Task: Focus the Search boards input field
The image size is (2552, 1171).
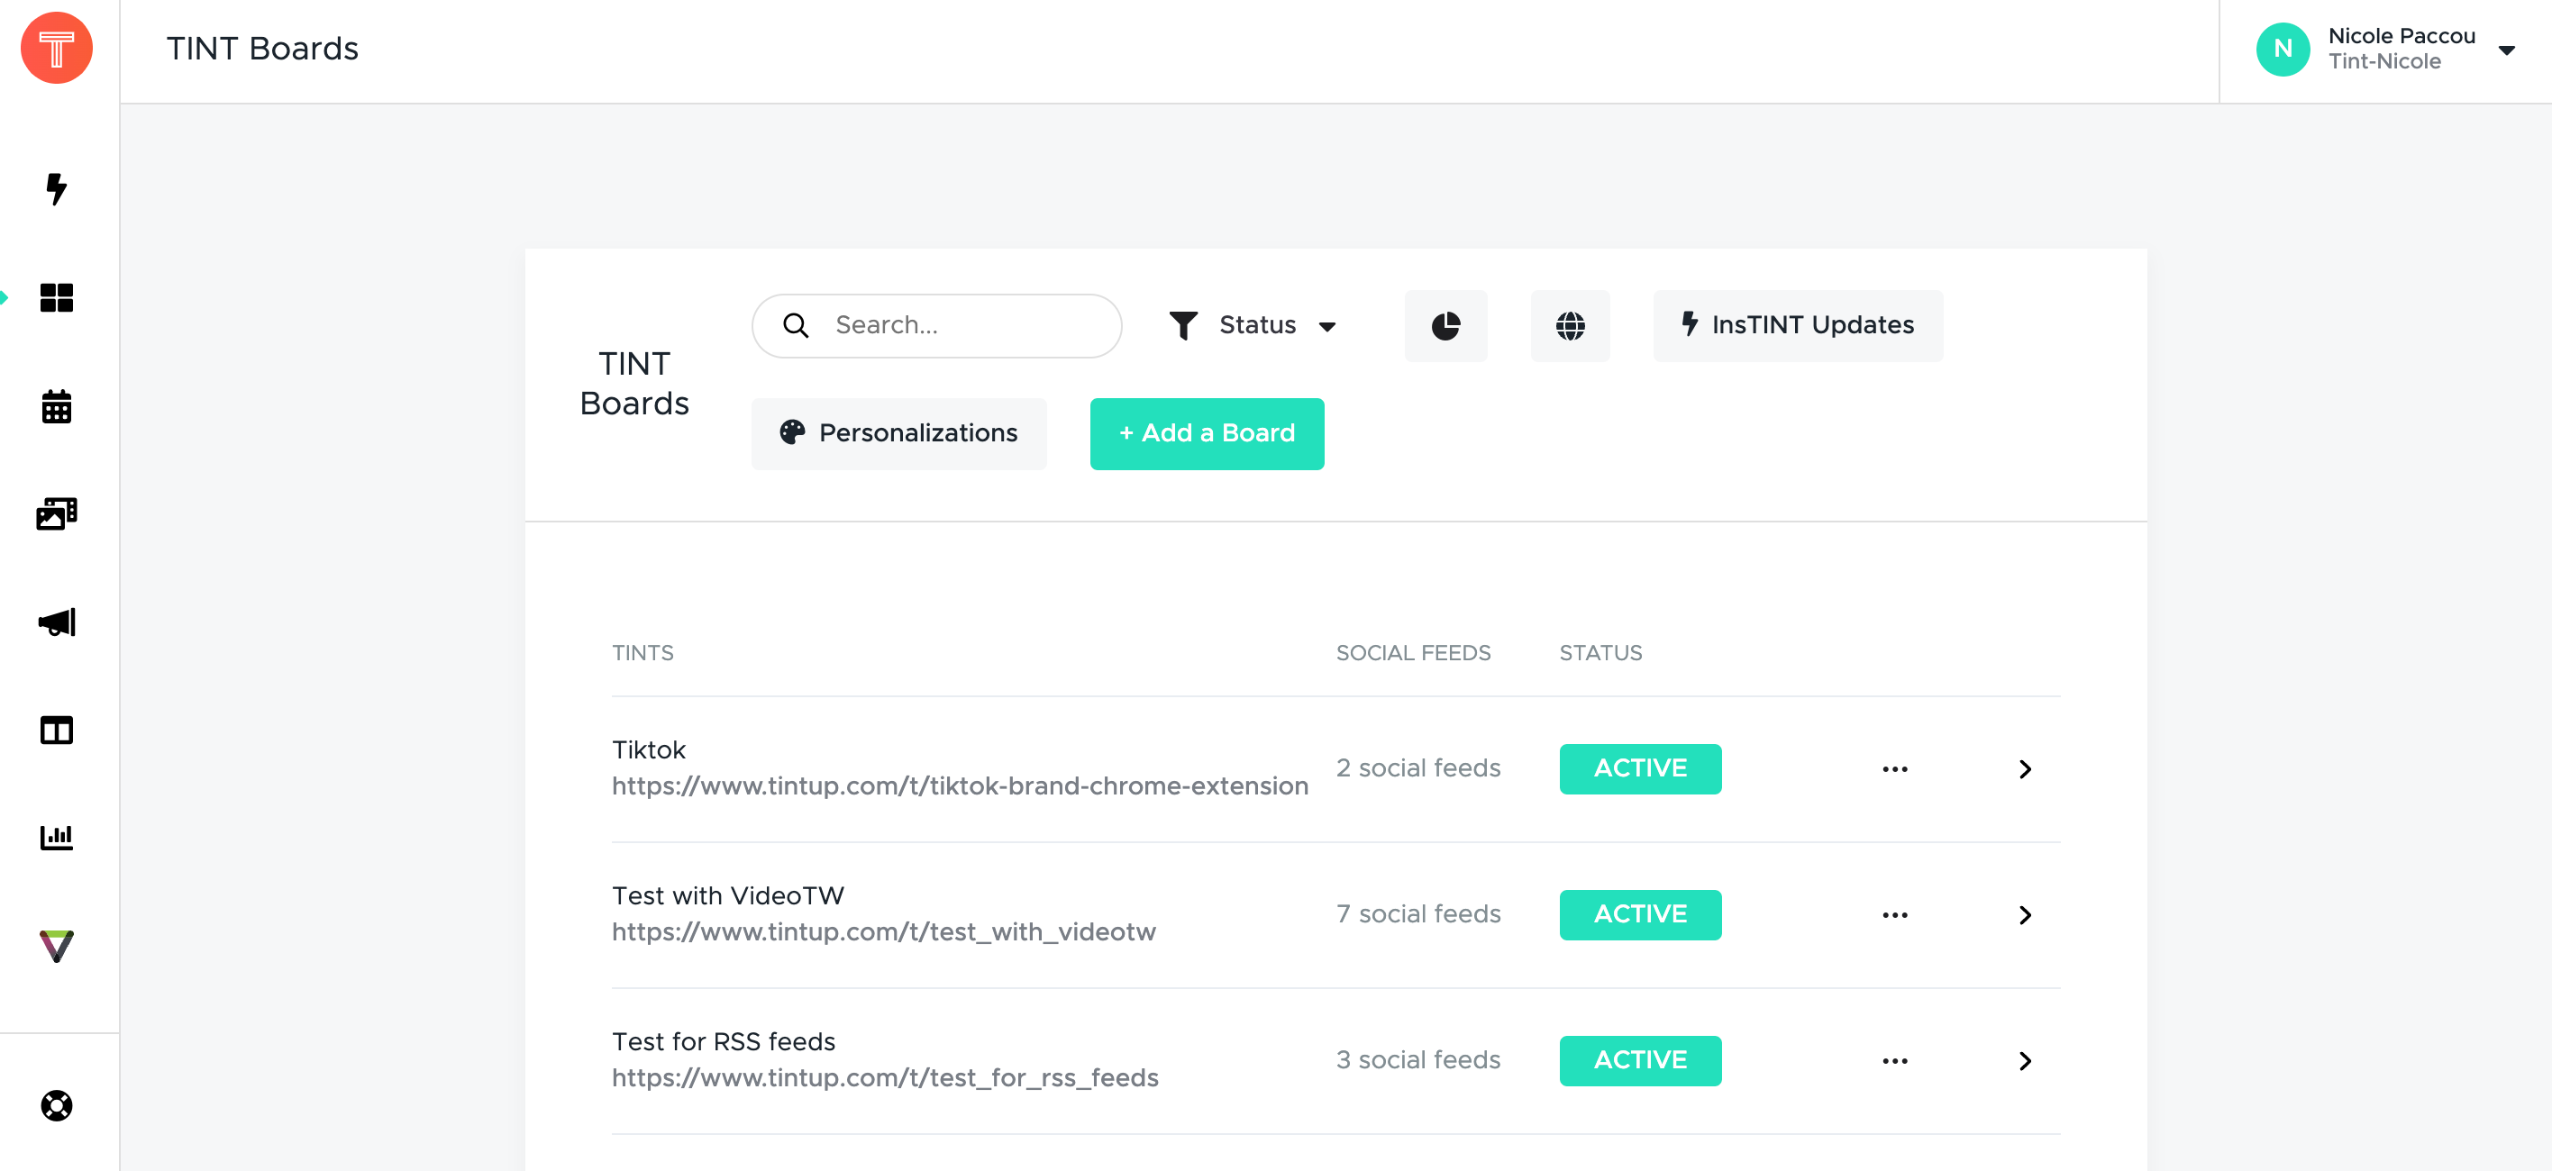Action: click(936, 325)
